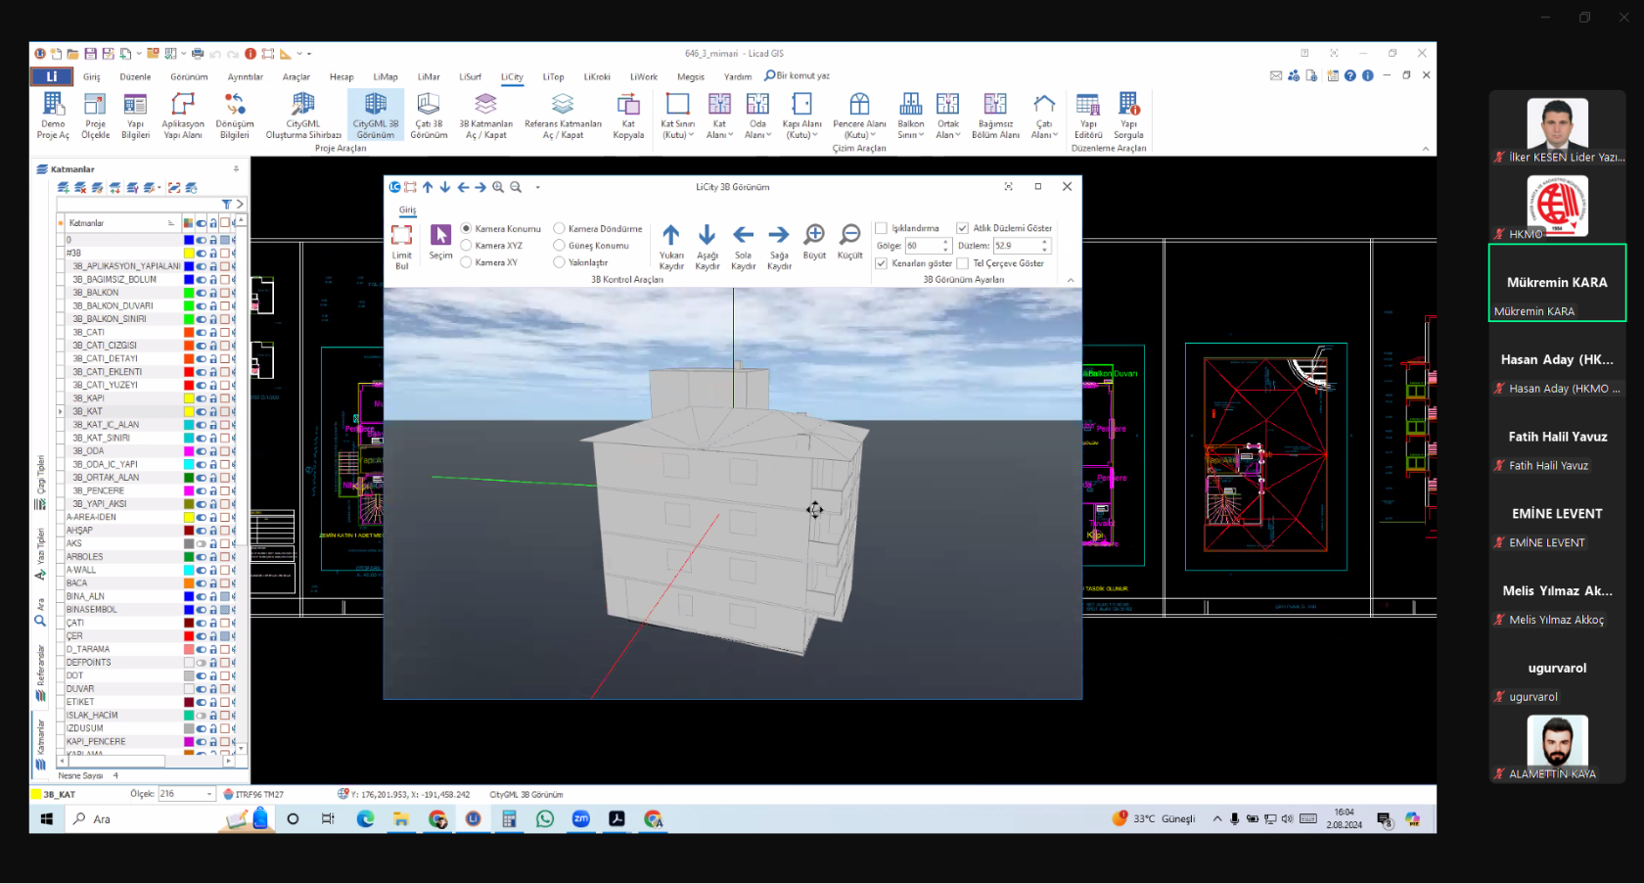
Task: Click CityGML Oluşturma Sihirbazı icon
Action: tap(303, 116)
